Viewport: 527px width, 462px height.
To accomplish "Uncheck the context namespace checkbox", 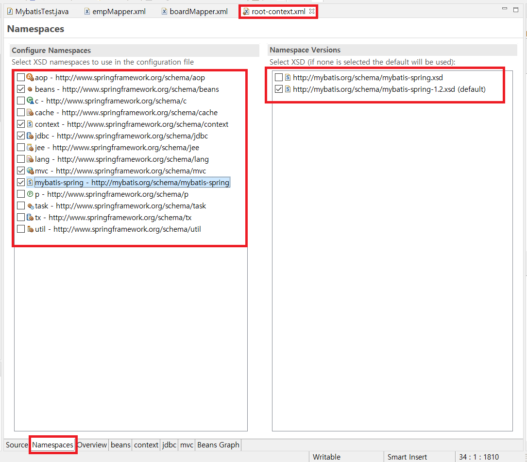I will pyautogui.click(x=21, y=124).
